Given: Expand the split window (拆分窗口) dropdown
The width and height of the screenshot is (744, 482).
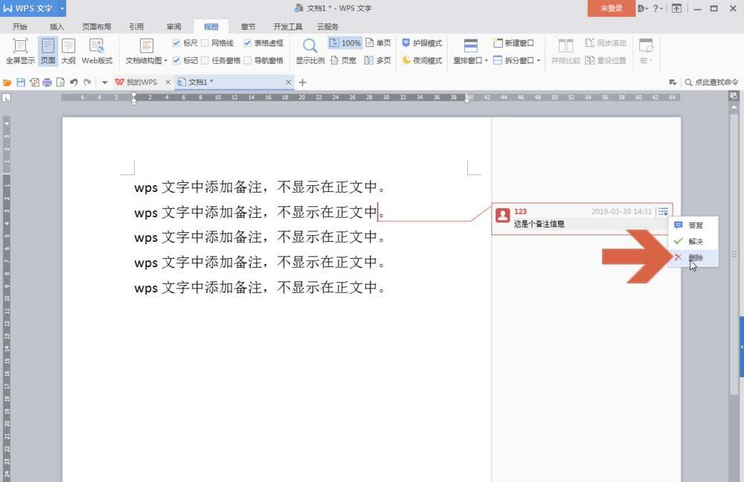Looking at the screenshot, I should click(x=539, y=61).
